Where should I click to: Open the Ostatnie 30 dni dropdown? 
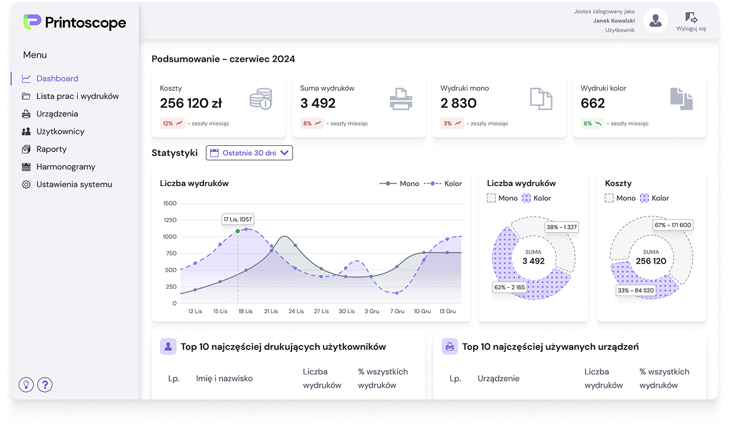coord(249,153)
